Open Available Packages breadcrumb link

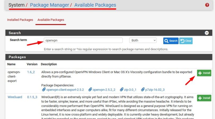95,5
